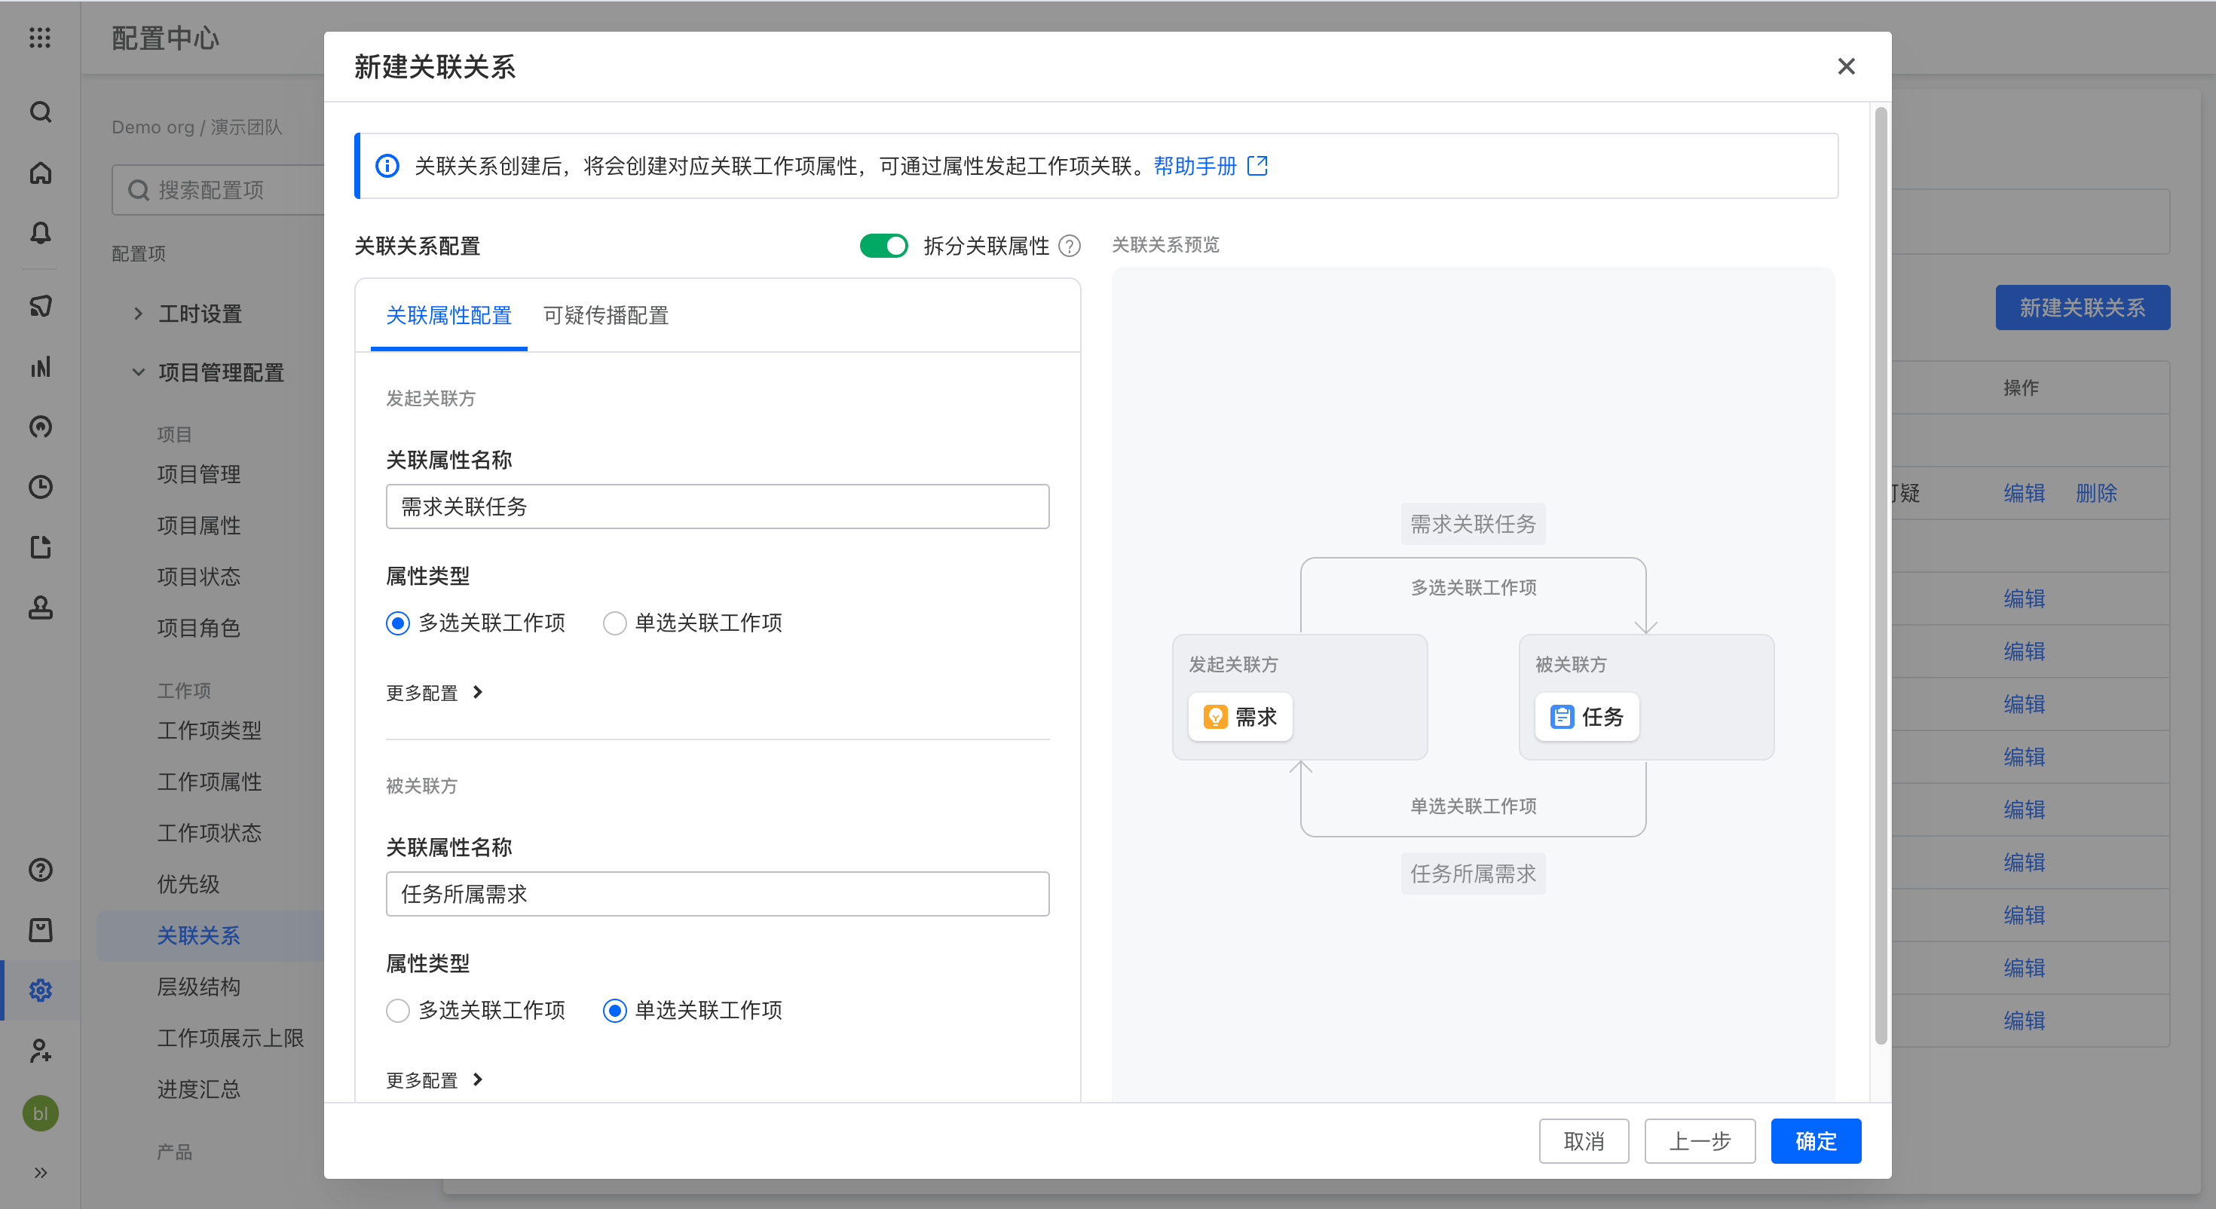This screenshot has width=2216, height=1209.
Task: Click the dialog vertical scrollbar
Action: (x=1881, y=575)
